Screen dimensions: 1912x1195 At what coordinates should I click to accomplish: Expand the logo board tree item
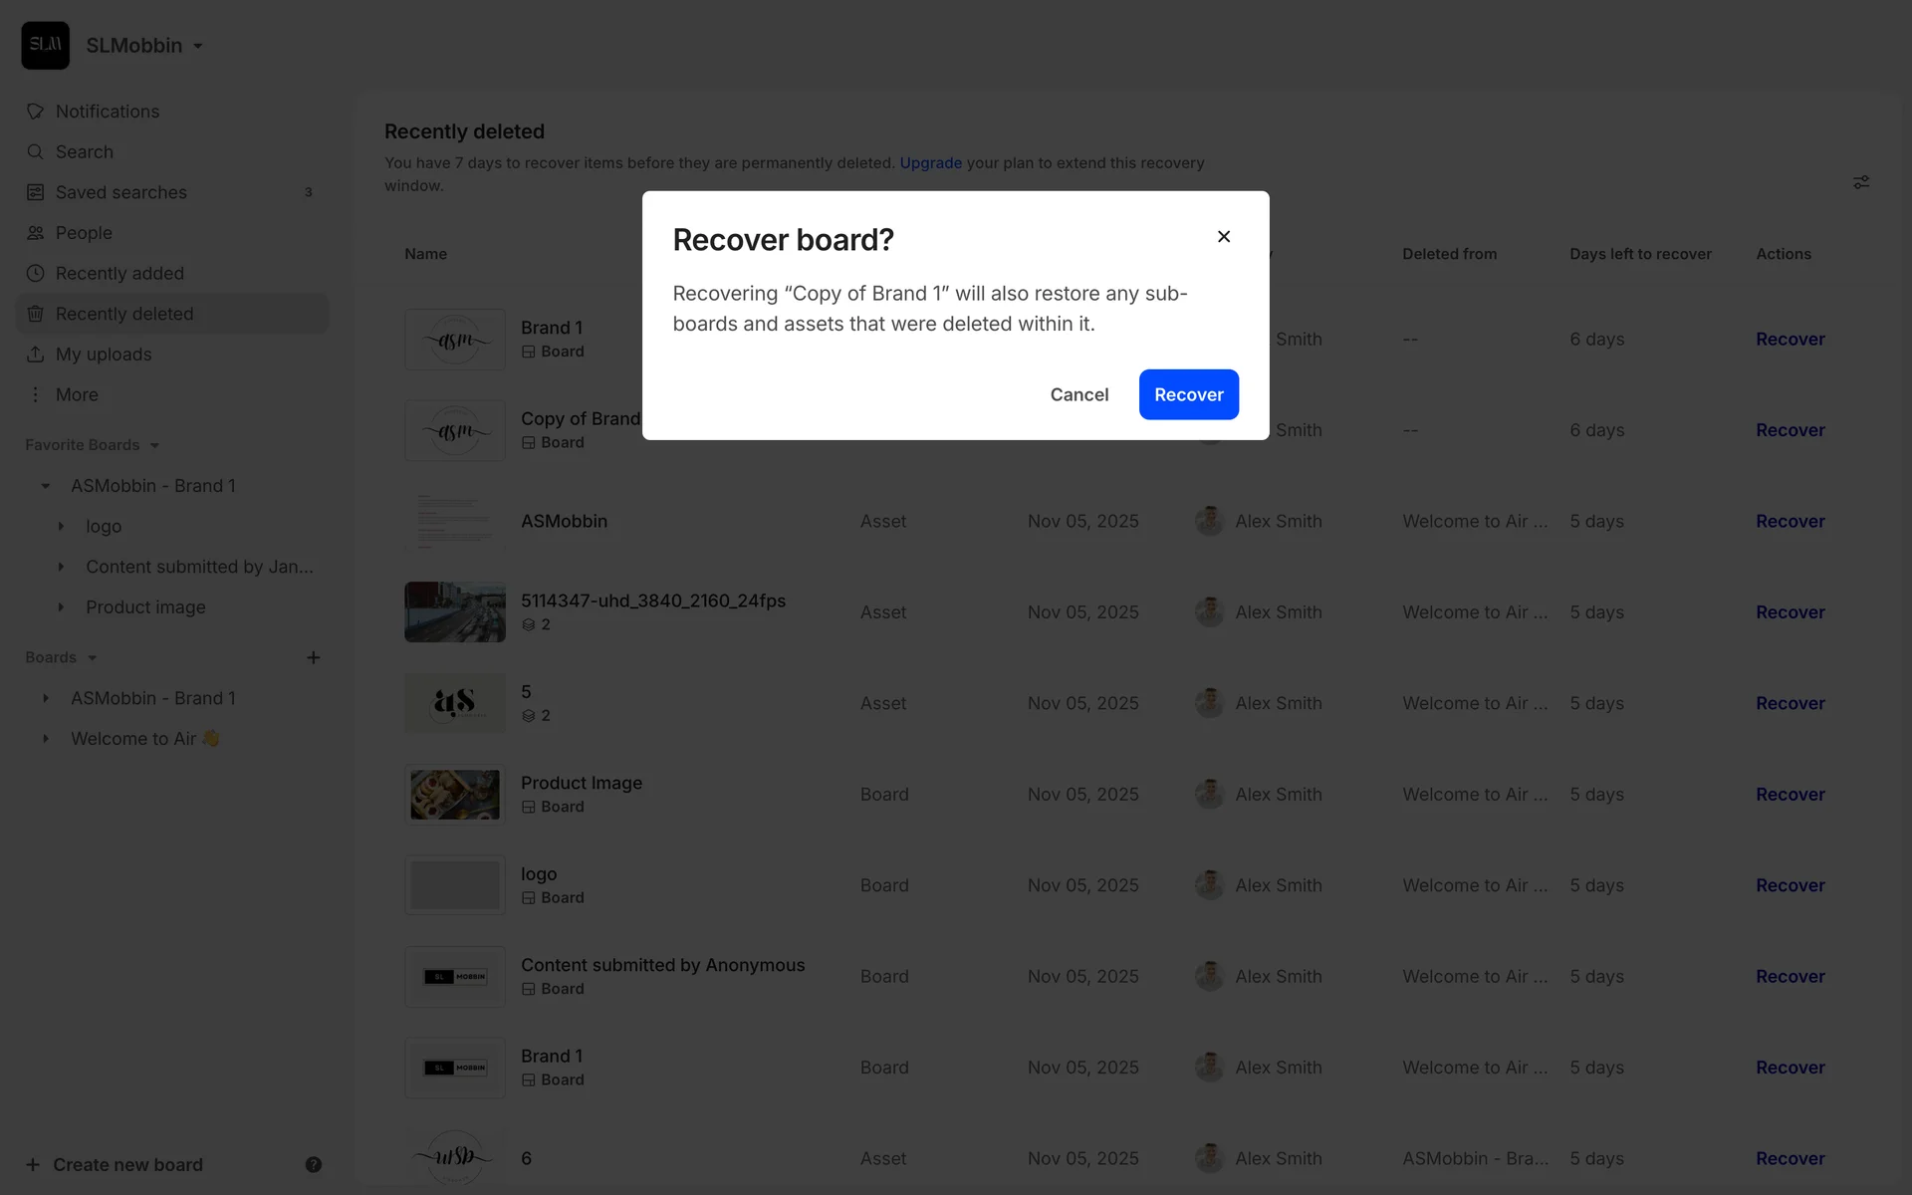[61, 526]
